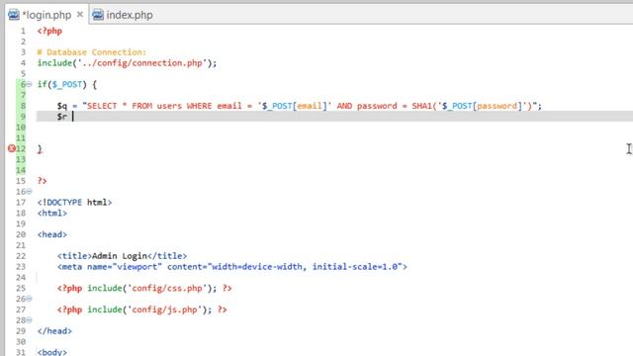Click the include config/css.php line

click(144, 288)
